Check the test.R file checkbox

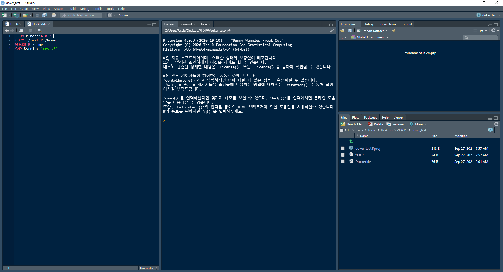(x=343, y=155)
